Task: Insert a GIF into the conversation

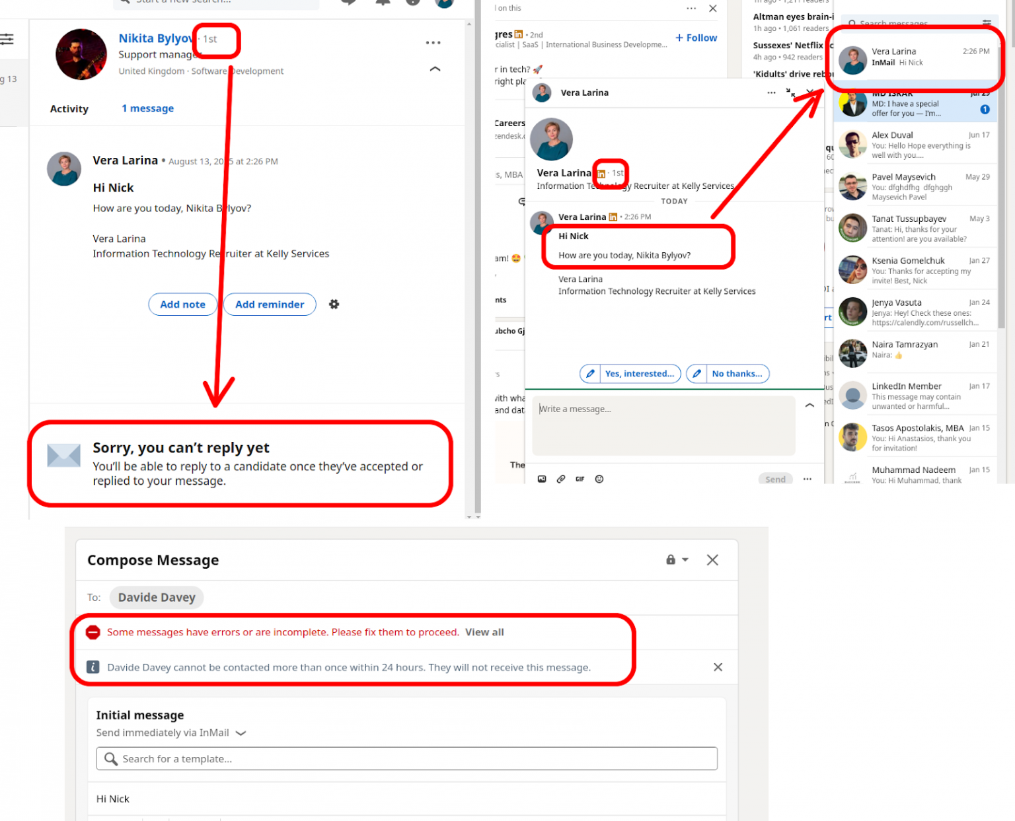Action: tap(580, 479)
